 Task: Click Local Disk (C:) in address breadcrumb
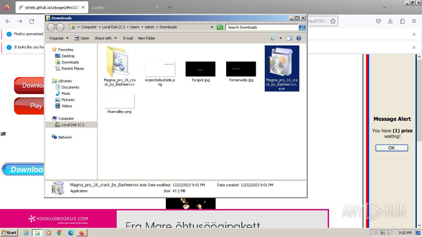point(113,27)
